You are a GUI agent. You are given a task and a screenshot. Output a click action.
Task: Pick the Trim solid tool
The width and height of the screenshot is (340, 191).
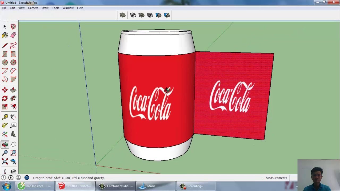(159, 15)
